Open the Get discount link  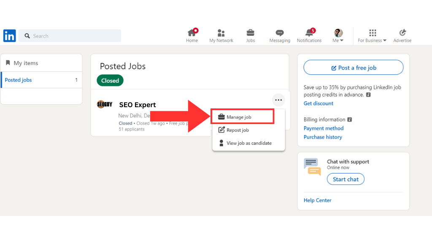(318, 103)
